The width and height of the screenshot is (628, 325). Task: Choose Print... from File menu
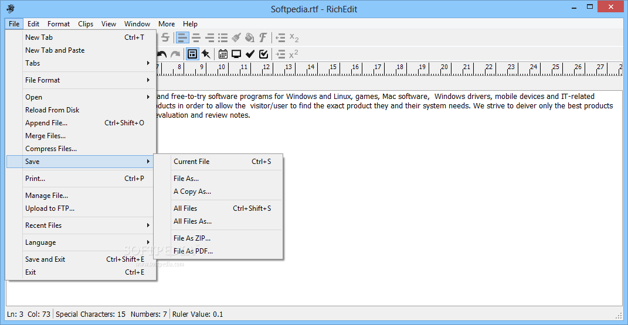tap(80, 179)
